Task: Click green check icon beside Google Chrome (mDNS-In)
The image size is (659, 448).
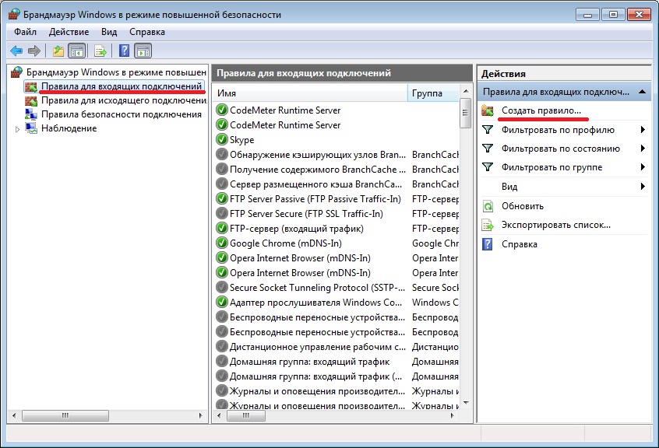Action: [x=221, y=243]
